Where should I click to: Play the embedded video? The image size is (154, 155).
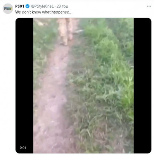point(83,86)
